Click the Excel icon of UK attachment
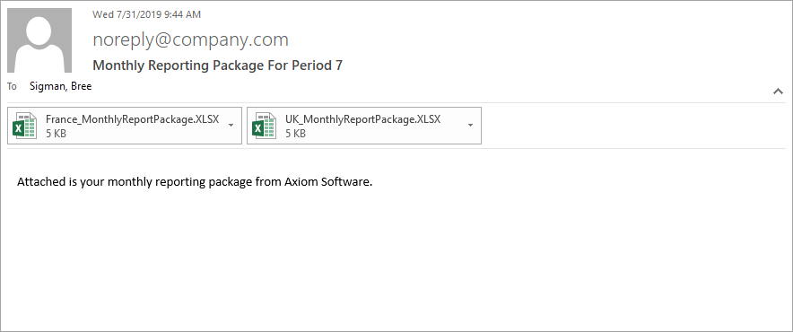Viewport: 793px width, 332px height. tap(264, 126)
